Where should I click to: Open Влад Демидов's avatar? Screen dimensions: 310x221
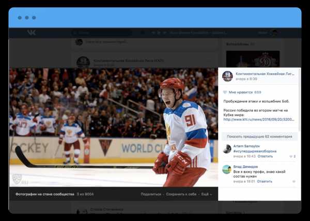(227, 169)
